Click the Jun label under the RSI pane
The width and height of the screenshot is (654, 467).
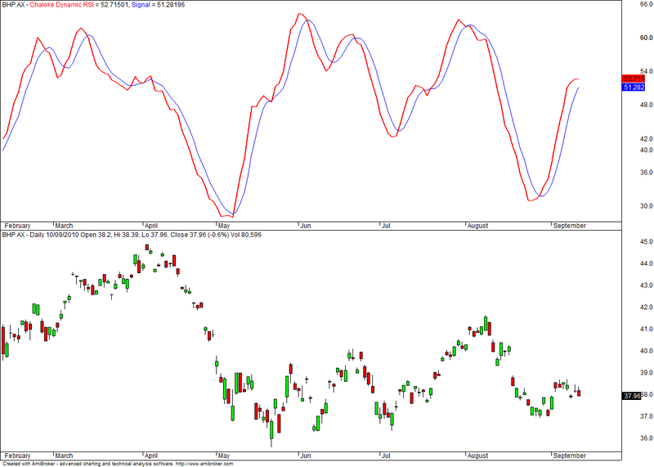tap(306, 226)
